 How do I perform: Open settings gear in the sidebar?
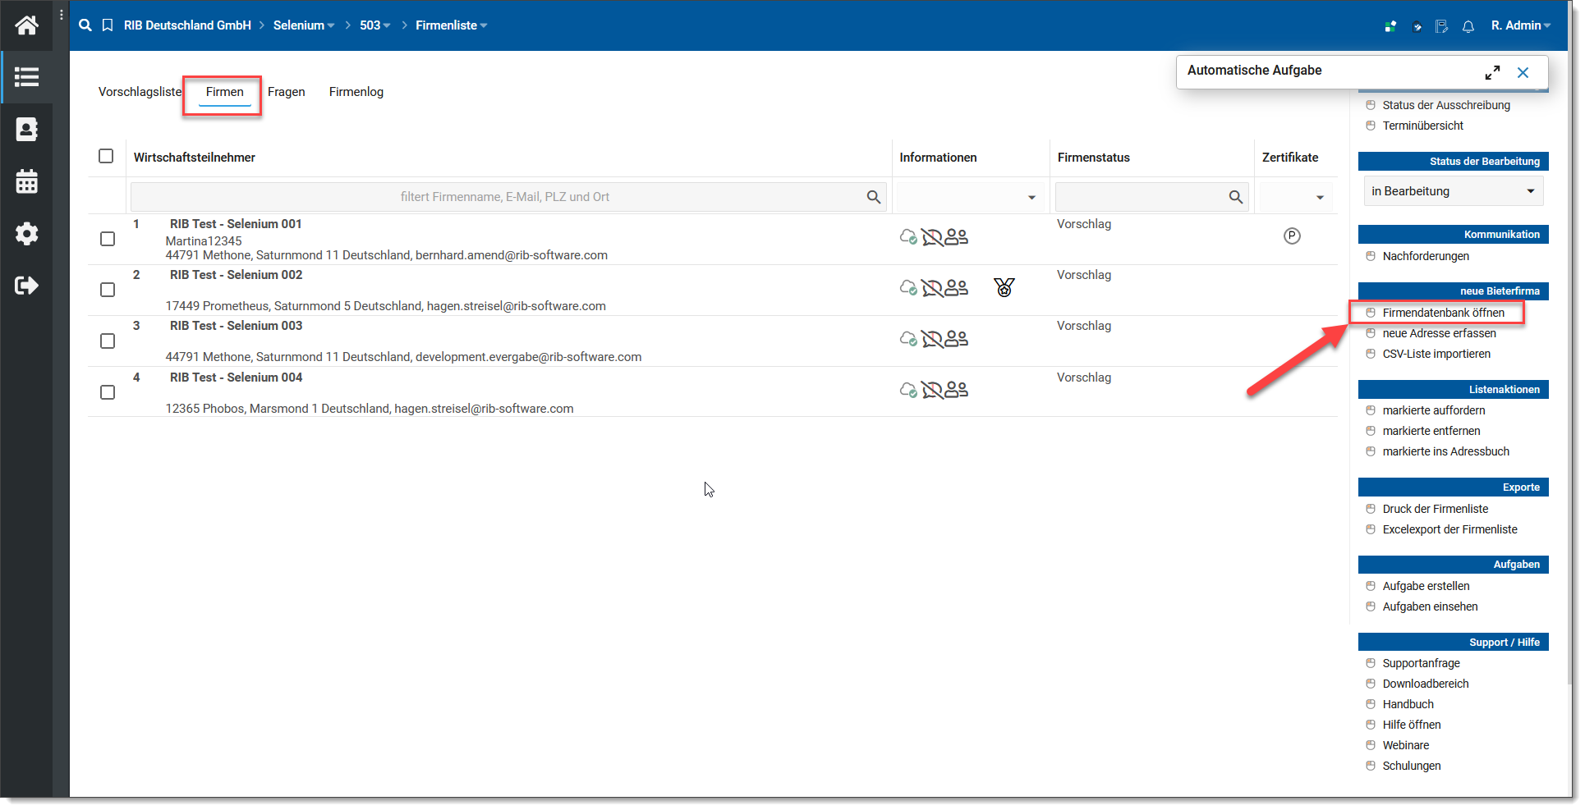click(26, 234)
